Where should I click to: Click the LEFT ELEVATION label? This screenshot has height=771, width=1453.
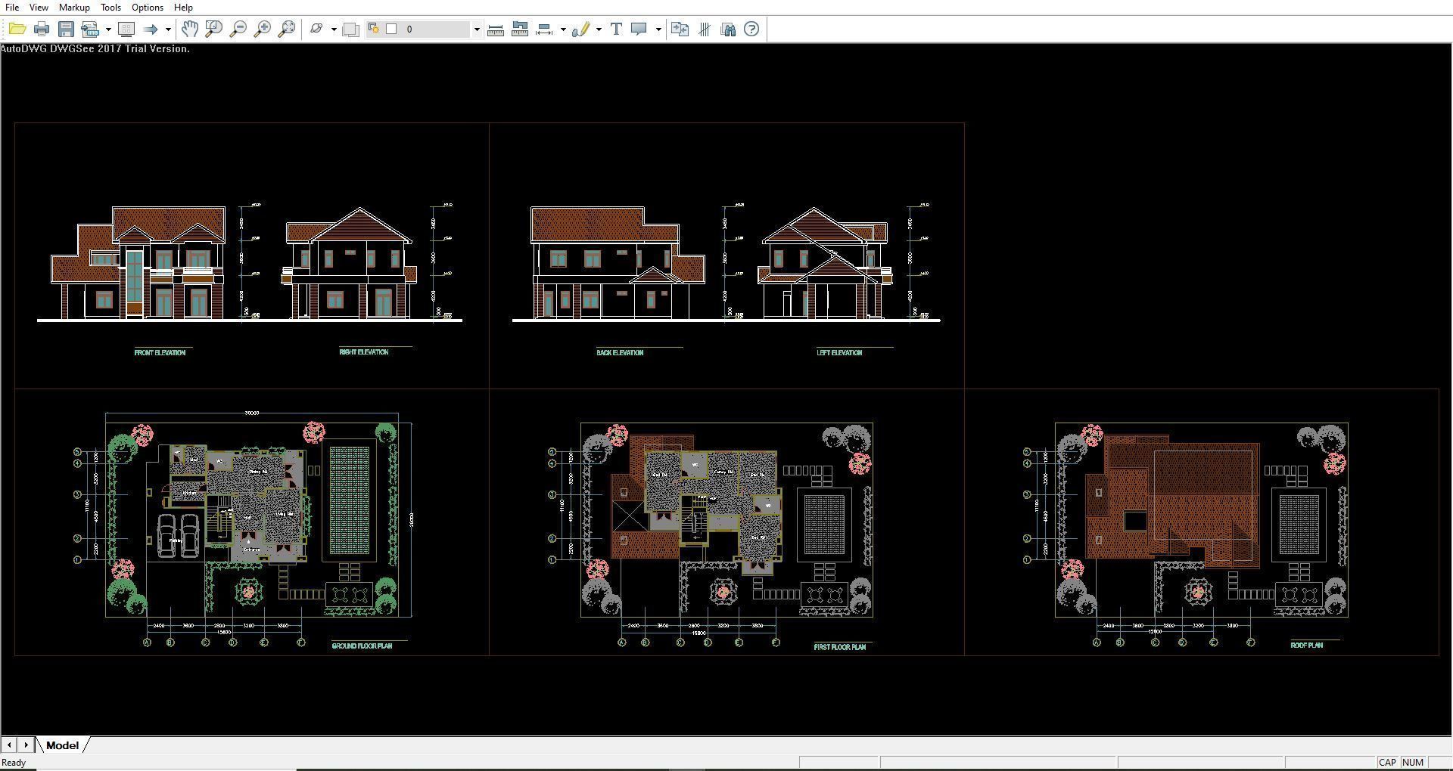(839, 352)
